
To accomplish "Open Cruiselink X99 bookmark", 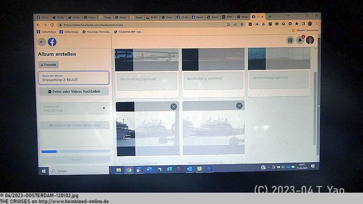I will (x=128, y=32).
